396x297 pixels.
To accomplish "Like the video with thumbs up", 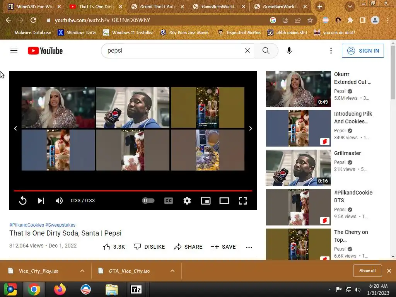I will tap(114, 247).
